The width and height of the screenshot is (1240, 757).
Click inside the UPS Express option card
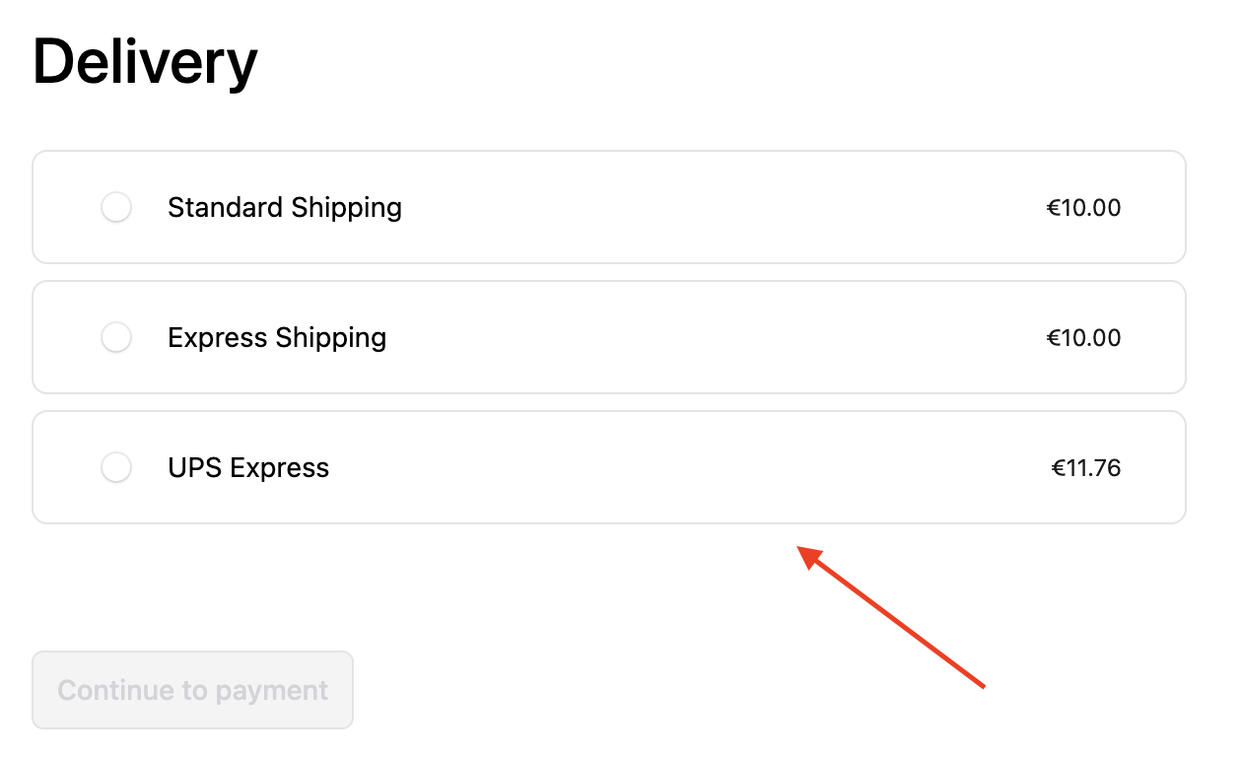(x=608, y=467)
